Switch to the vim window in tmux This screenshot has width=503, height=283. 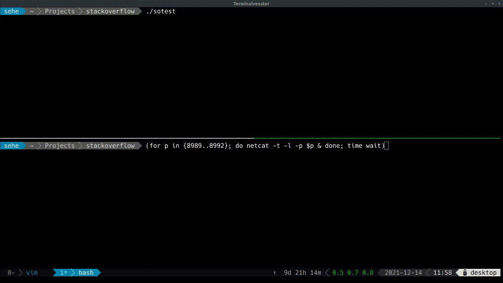pos(33,272)
